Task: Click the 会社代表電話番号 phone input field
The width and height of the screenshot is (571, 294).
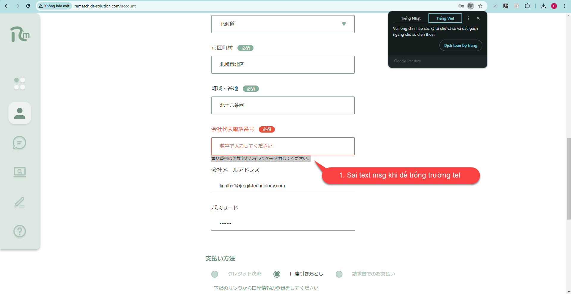Action: [283, 146]
